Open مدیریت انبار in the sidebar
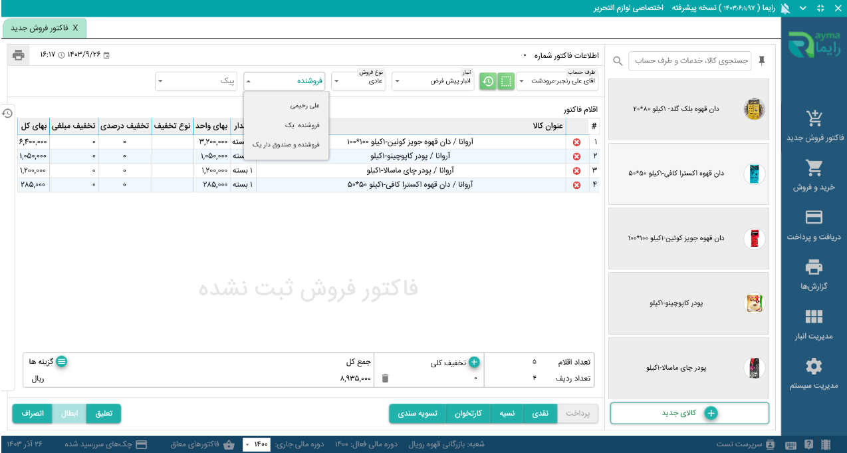This screenshot has width=847, height=453. pyautogui.click(x=814, y=321)
